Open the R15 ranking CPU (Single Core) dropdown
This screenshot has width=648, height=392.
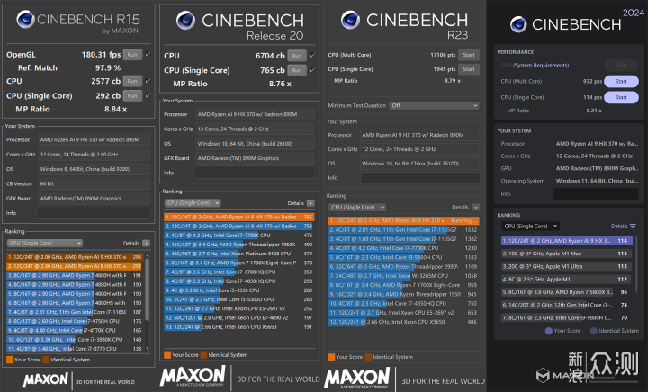pos(45,243)
